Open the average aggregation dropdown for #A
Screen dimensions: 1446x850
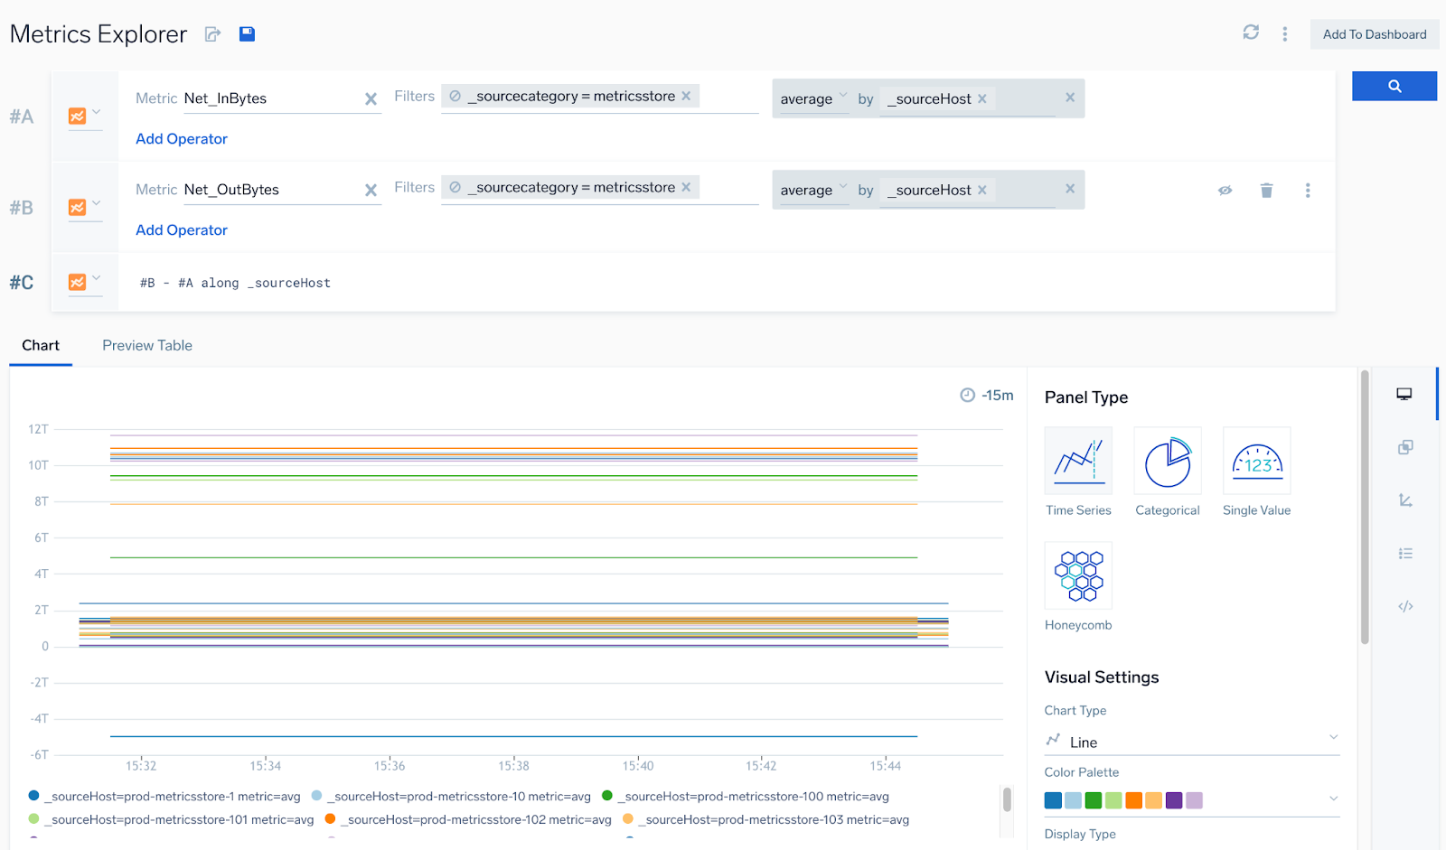point(812,99)
